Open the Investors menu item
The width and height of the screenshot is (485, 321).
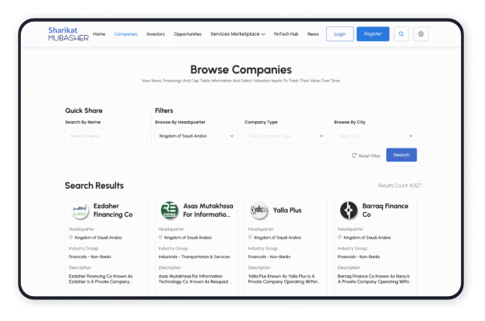pos(156,34)
